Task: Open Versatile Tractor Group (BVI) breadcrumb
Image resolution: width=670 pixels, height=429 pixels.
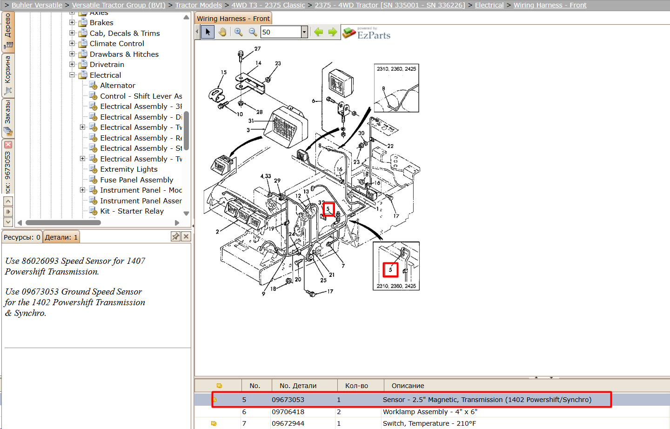Action: click(119, 5)
